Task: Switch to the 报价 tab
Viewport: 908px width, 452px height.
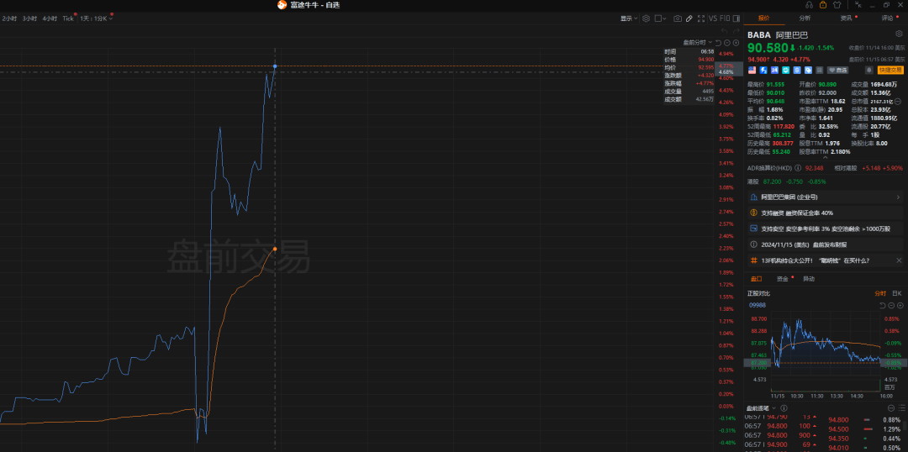Action: click(764, 18)
